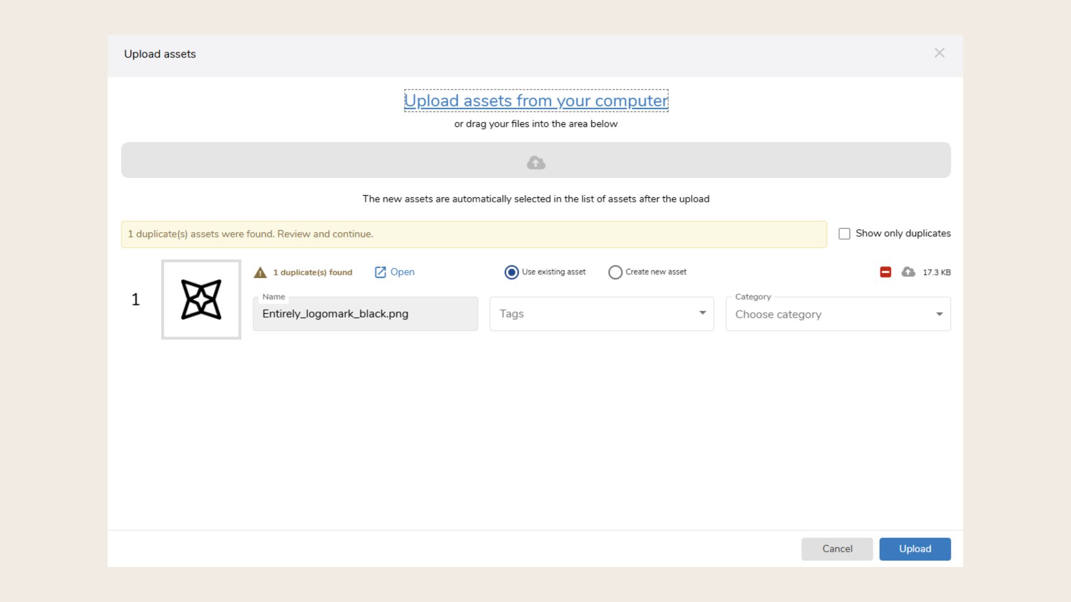Click the 17.3 KB file size label
The height and width of the screenshot is (602, 1071).
coord(937,272)
